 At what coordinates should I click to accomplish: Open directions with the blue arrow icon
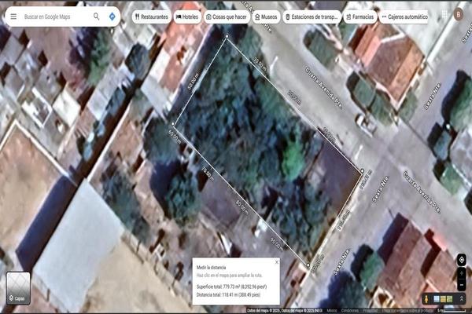coord(113,16)
